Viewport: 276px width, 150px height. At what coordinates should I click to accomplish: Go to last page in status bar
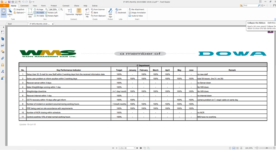point(141,148)
